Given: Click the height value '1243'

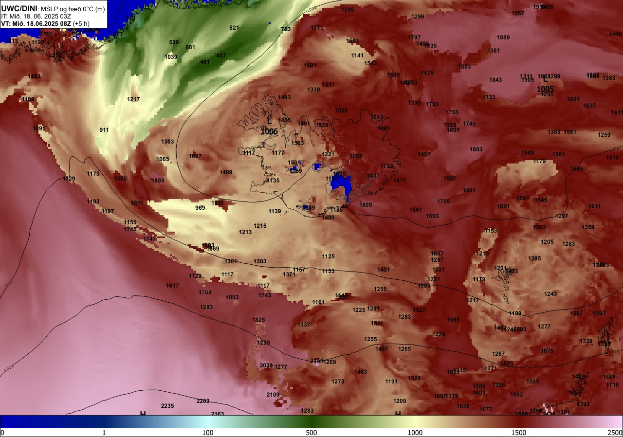Looking at the screenshot, I should click(550, 294).
